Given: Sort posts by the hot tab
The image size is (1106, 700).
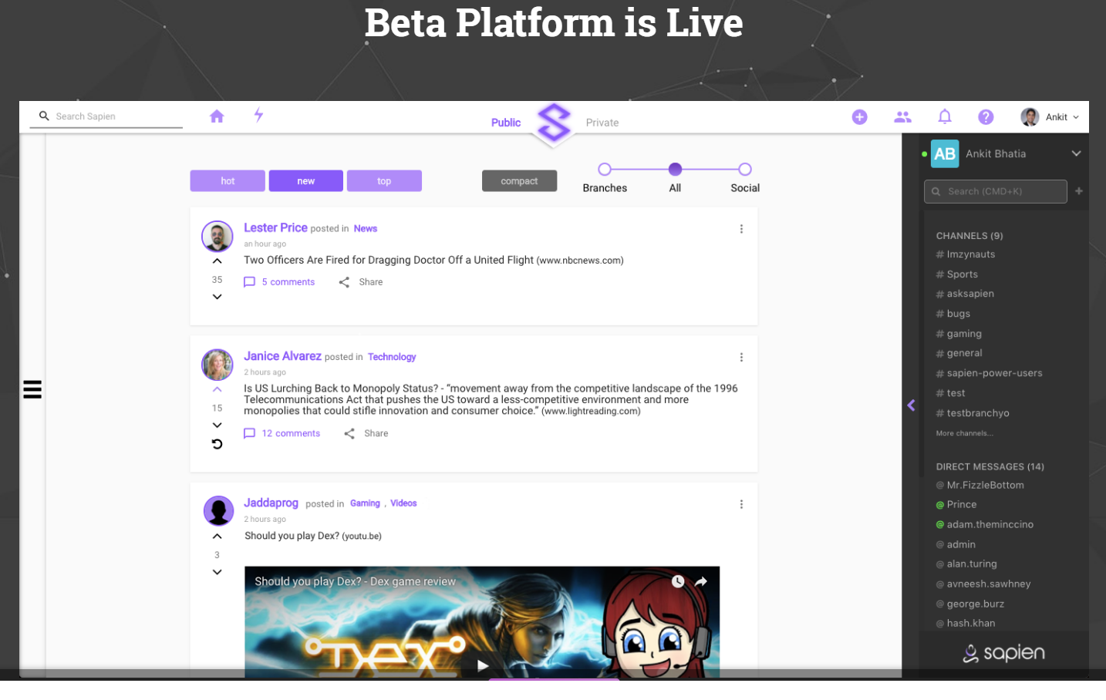Looking at the screenshot, I should (x=228, y=181).
